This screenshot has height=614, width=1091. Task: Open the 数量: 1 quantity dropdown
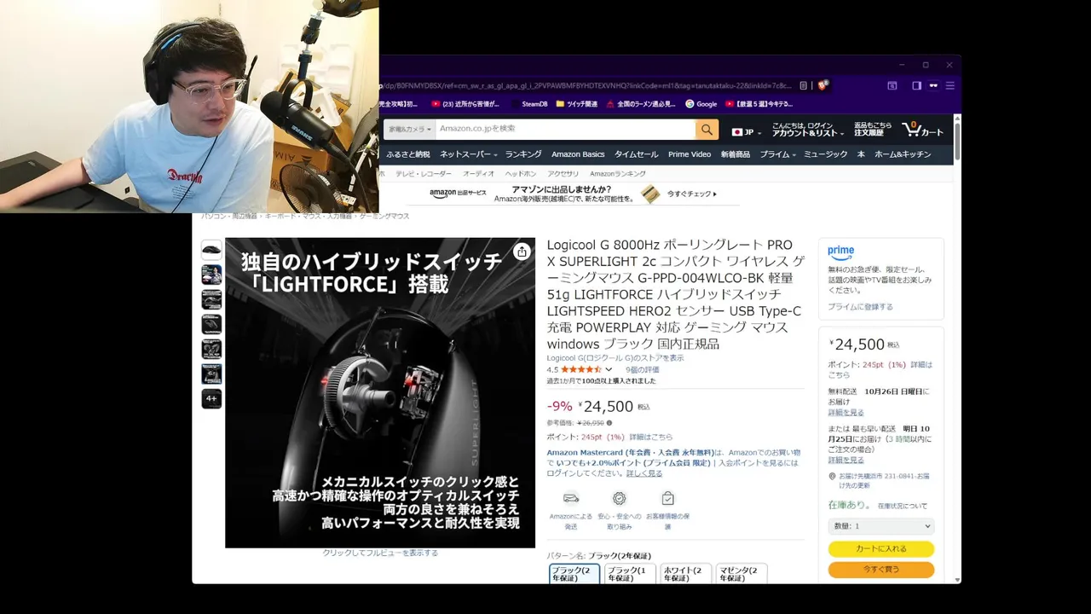point(881,526)
